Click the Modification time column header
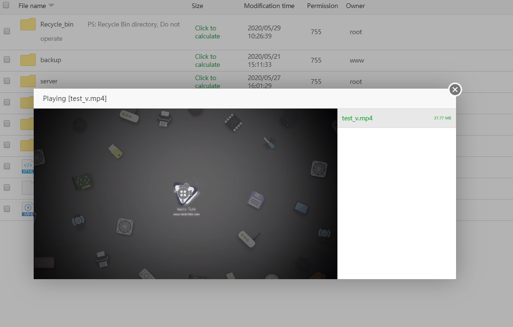This screenshot has height=327, width=513. [x=269, y=6]
